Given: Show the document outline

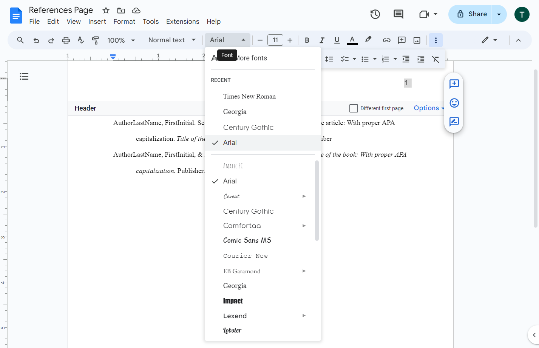Looking at the screenshot, I should pyautogui.click(x=24, y=77).
